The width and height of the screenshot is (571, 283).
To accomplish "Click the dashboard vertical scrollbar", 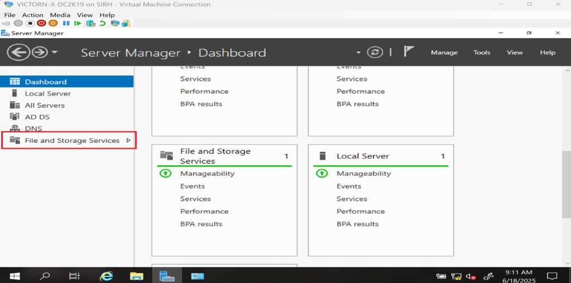I will coord(566,167).
